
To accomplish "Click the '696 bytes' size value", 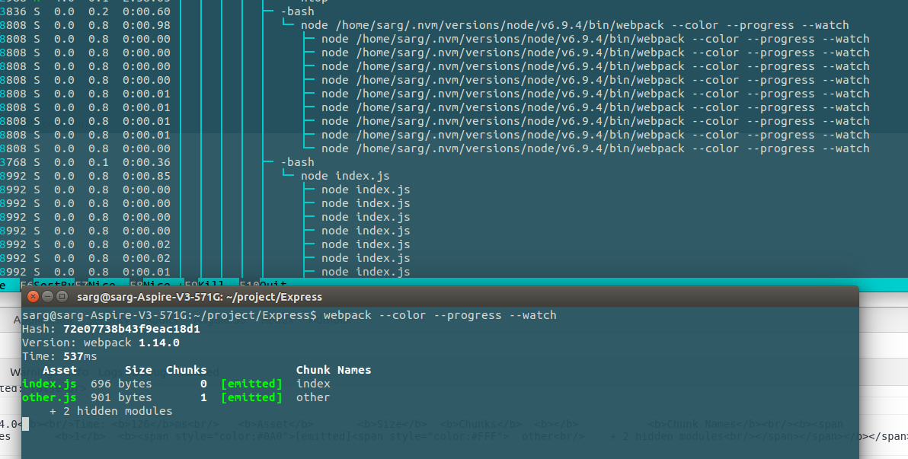I will 121,384.
